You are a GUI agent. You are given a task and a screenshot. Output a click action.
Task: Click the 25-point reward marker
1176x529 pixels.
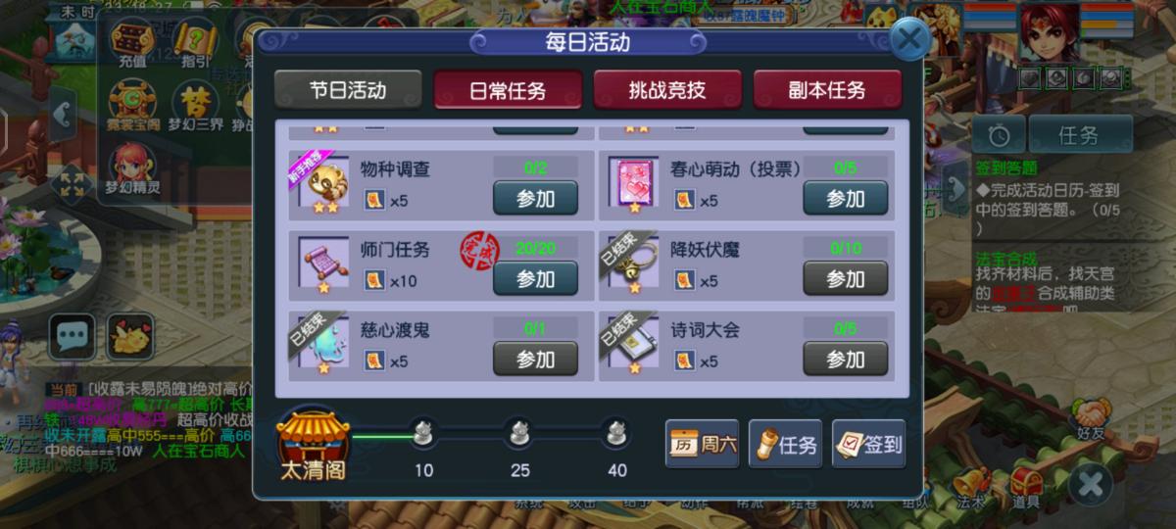coord(519,431)
